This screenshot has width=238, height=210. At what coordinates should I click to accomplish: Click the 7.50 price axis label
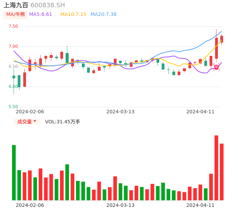(13, 26)
